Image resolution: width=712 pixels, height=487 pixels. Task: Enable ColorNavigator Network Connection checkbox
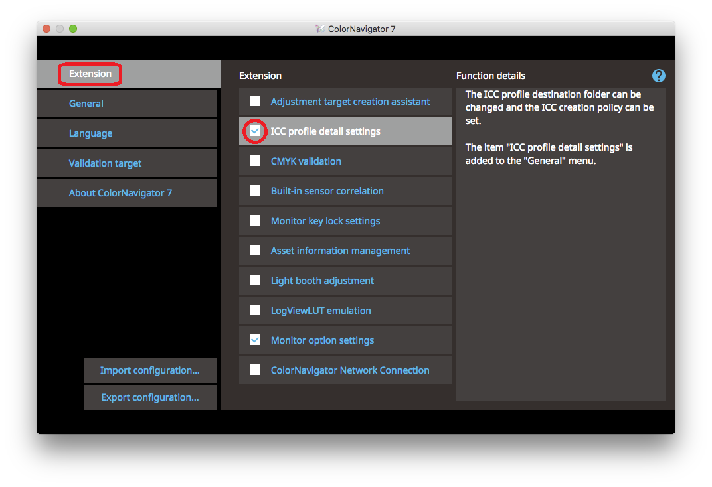click(x=255, y=370)
